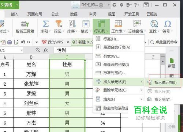Screen dimensions: 183x132
Task: Click the 格式 format icon
Action: coord(86,24)
